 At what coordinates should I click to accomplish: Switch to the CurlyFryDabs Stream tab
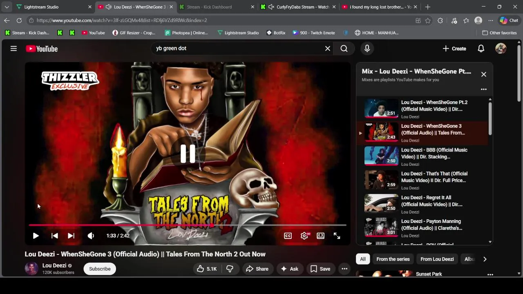298,7
